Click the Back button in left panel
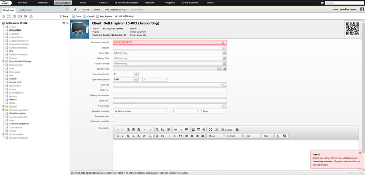365x175 pixels. pyautogui.click(x=64, y=16)
